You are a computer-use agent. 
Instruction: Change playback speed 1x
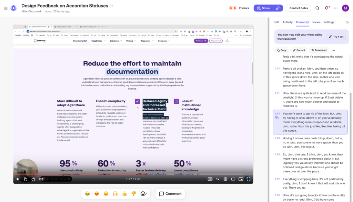pos(218,179)
